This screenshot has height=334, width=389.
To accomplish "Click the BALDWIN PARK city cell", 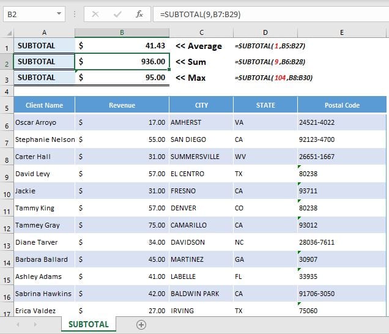I will pyautogui.click(x=201, y=294).
